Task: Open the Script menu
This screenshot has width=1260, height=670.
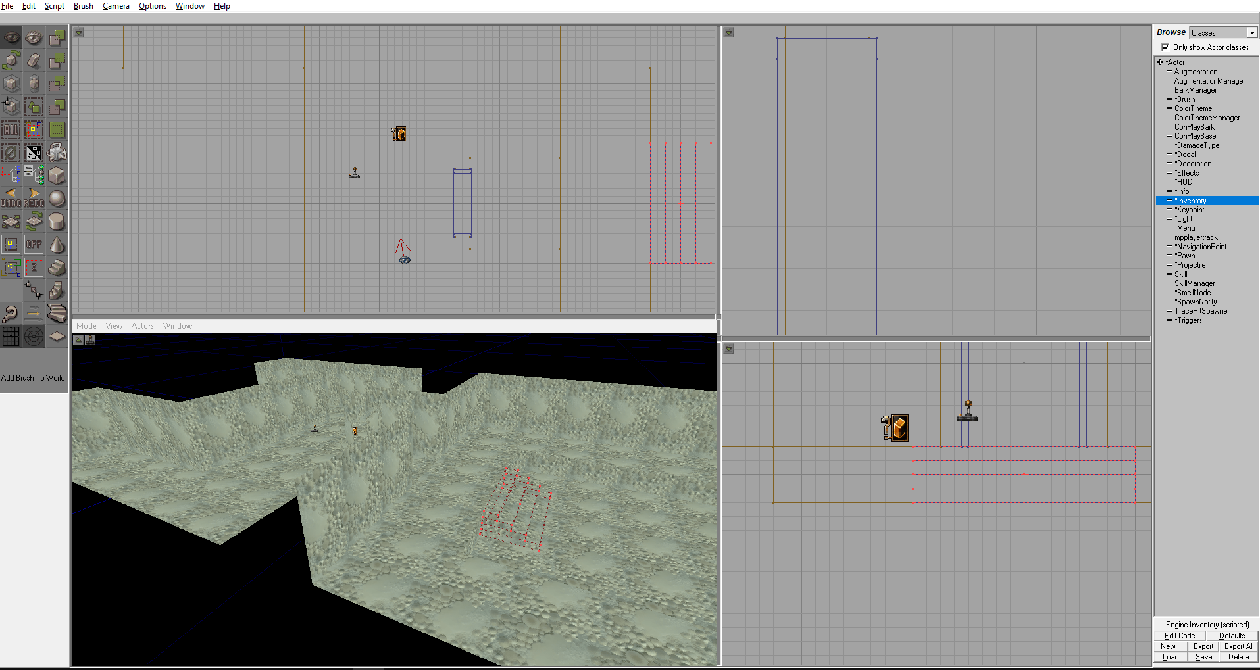Action: [x=55, y=6]
